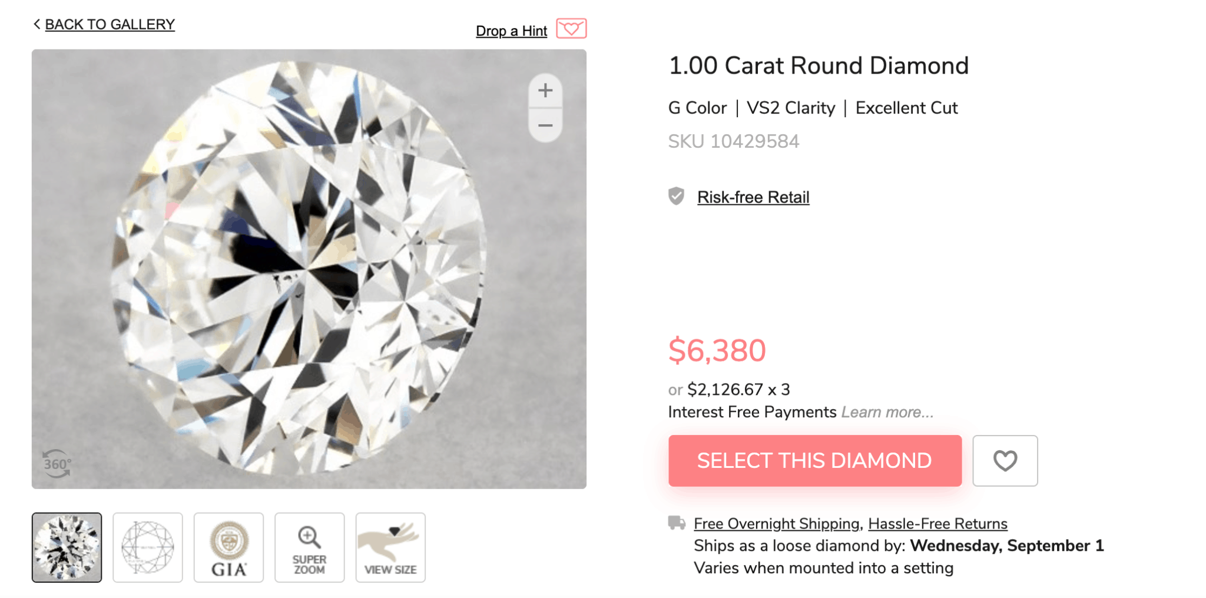Image resolution: width=1206 pixels, height=598 pixels.
Task: Open the Back to Gallery link
Action: click(x=110, y=24)
